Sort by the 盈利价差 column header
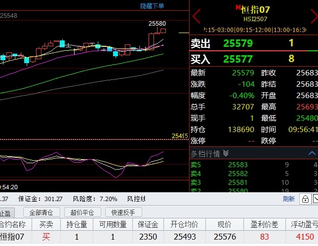 click(x=265, y=224)
